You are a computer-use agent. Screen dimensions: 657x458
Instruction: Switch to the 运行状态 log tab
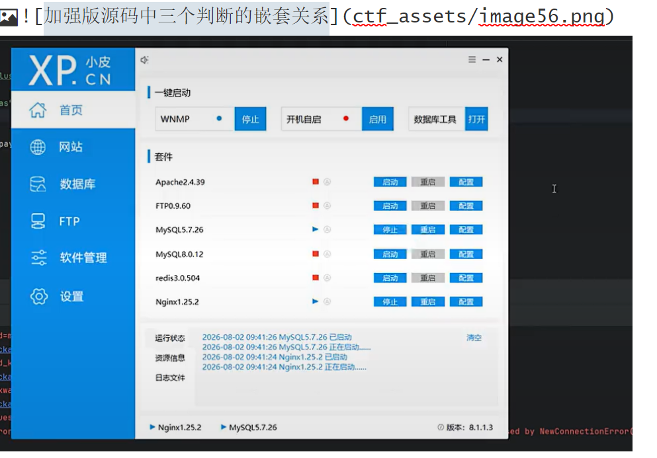click(169, 338)
